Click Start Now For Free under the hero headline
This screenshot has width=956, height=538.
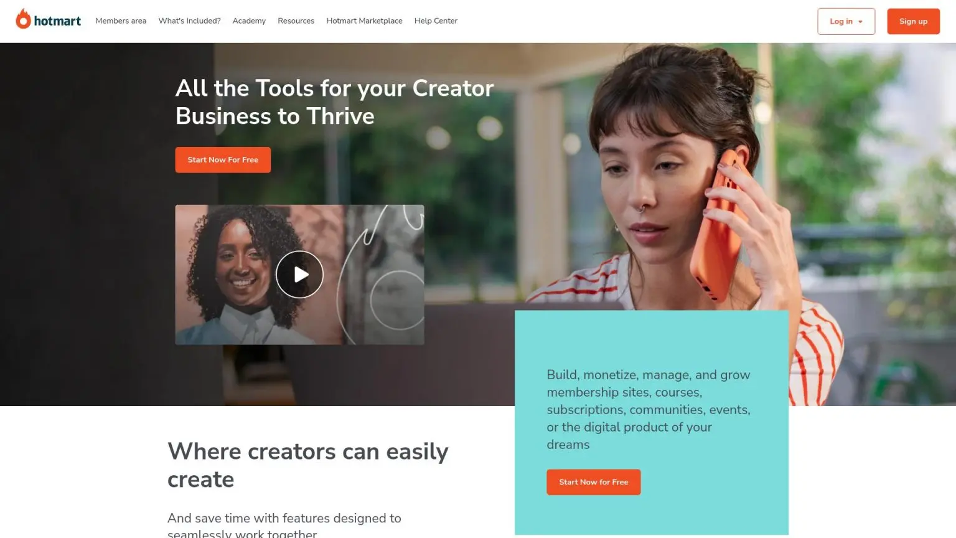(x=223, y=160)
